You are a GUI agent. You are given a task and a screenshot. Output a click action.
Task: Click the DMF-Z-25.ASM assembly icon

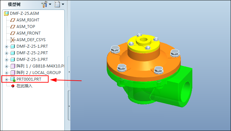click(x=6, y=13)
